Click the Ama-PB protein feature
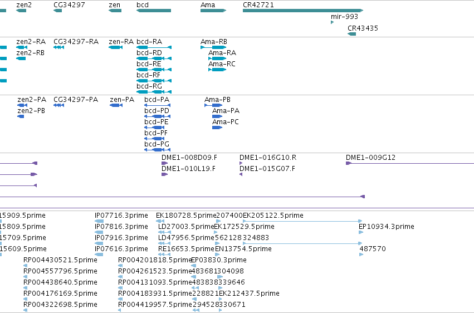The image size is (474, 313). (213, 105)
